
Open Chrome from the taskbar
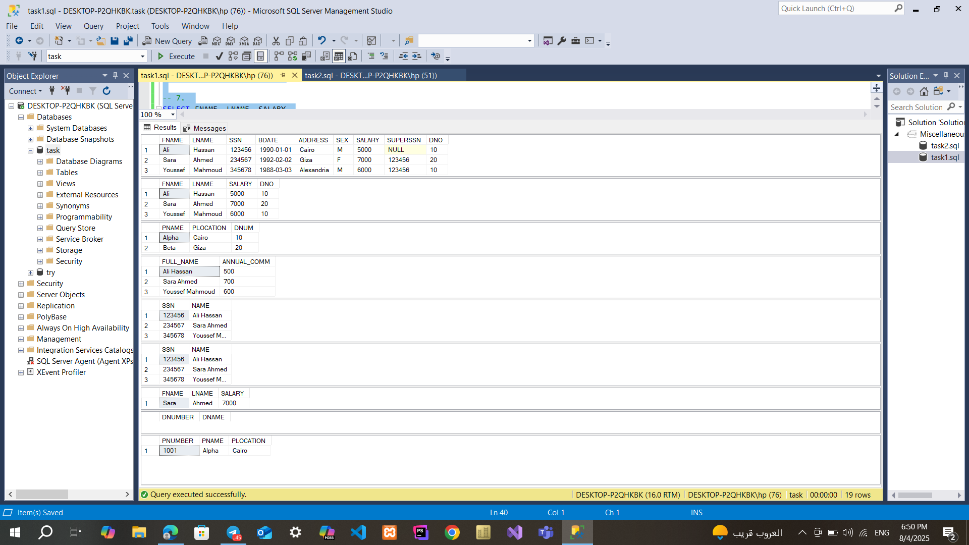(x=452, y=532)
